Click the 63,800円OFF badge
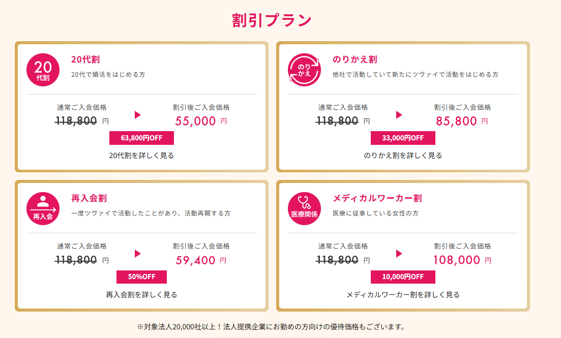561x338 pixels. pos(141,138)
